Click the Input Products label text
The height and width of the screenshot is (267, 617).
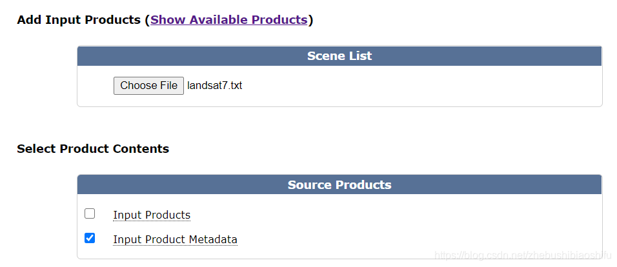coord(152,215)
